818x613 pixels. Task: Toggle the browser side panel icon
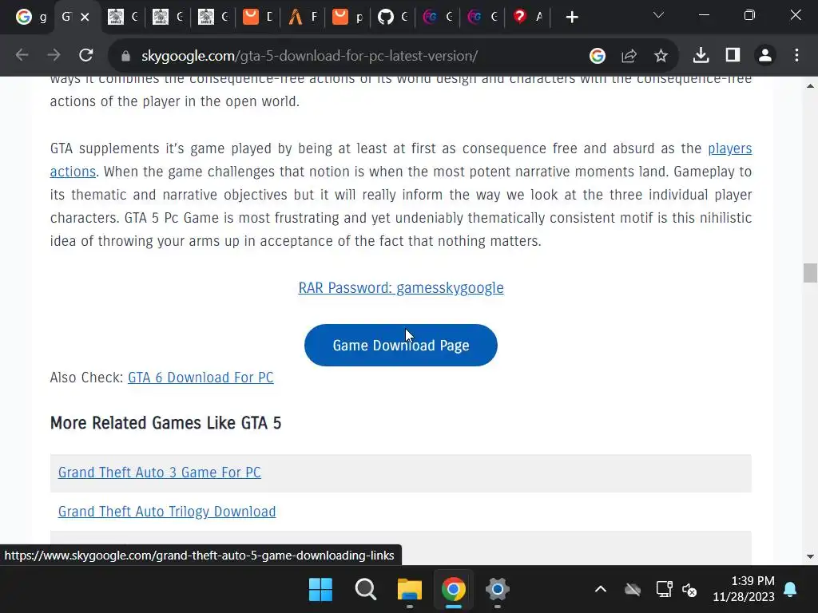pyautogui.click(x=733, y=55)
